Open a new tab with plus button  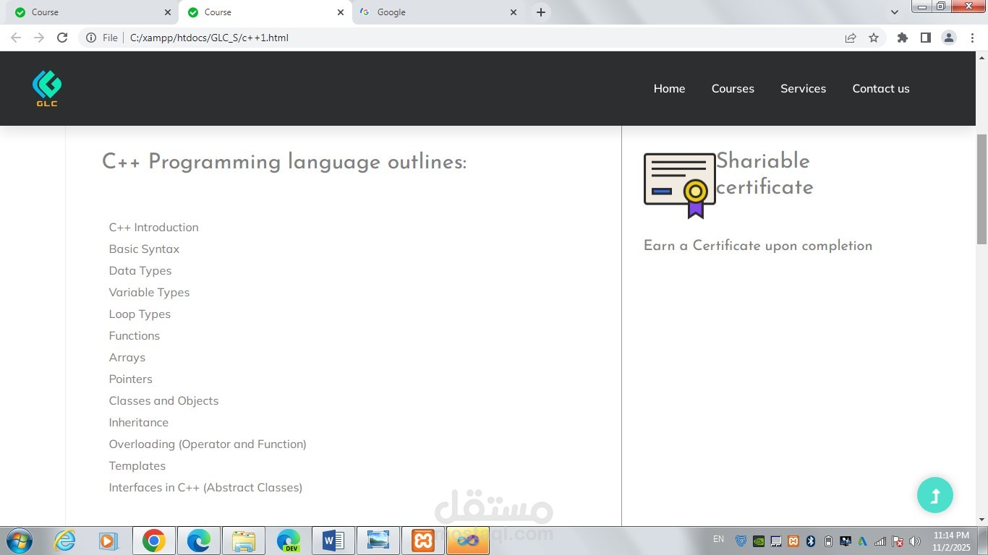coord(540,12)
